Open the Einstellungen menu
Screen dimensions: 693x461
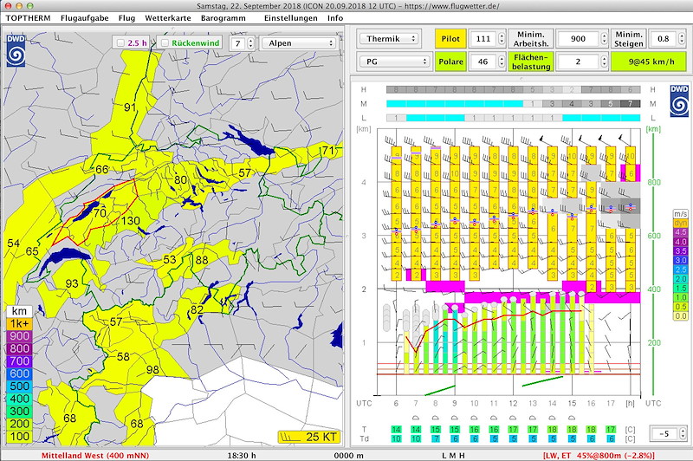tap(291, 18)
